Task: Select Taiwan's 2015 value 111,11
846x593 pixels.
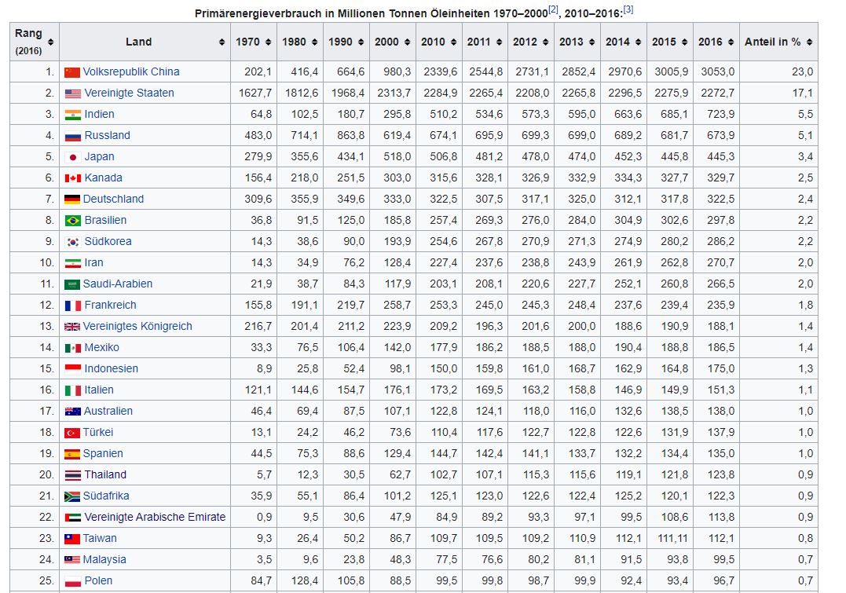Action: (x=672, y=539)
